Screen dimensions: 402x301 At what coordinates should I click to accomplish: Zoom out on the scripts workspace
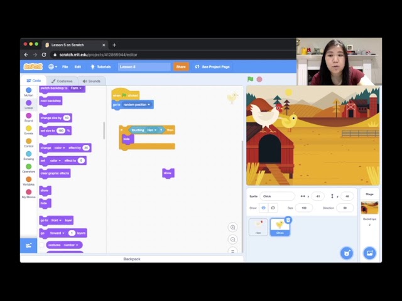tap(233, 240)
